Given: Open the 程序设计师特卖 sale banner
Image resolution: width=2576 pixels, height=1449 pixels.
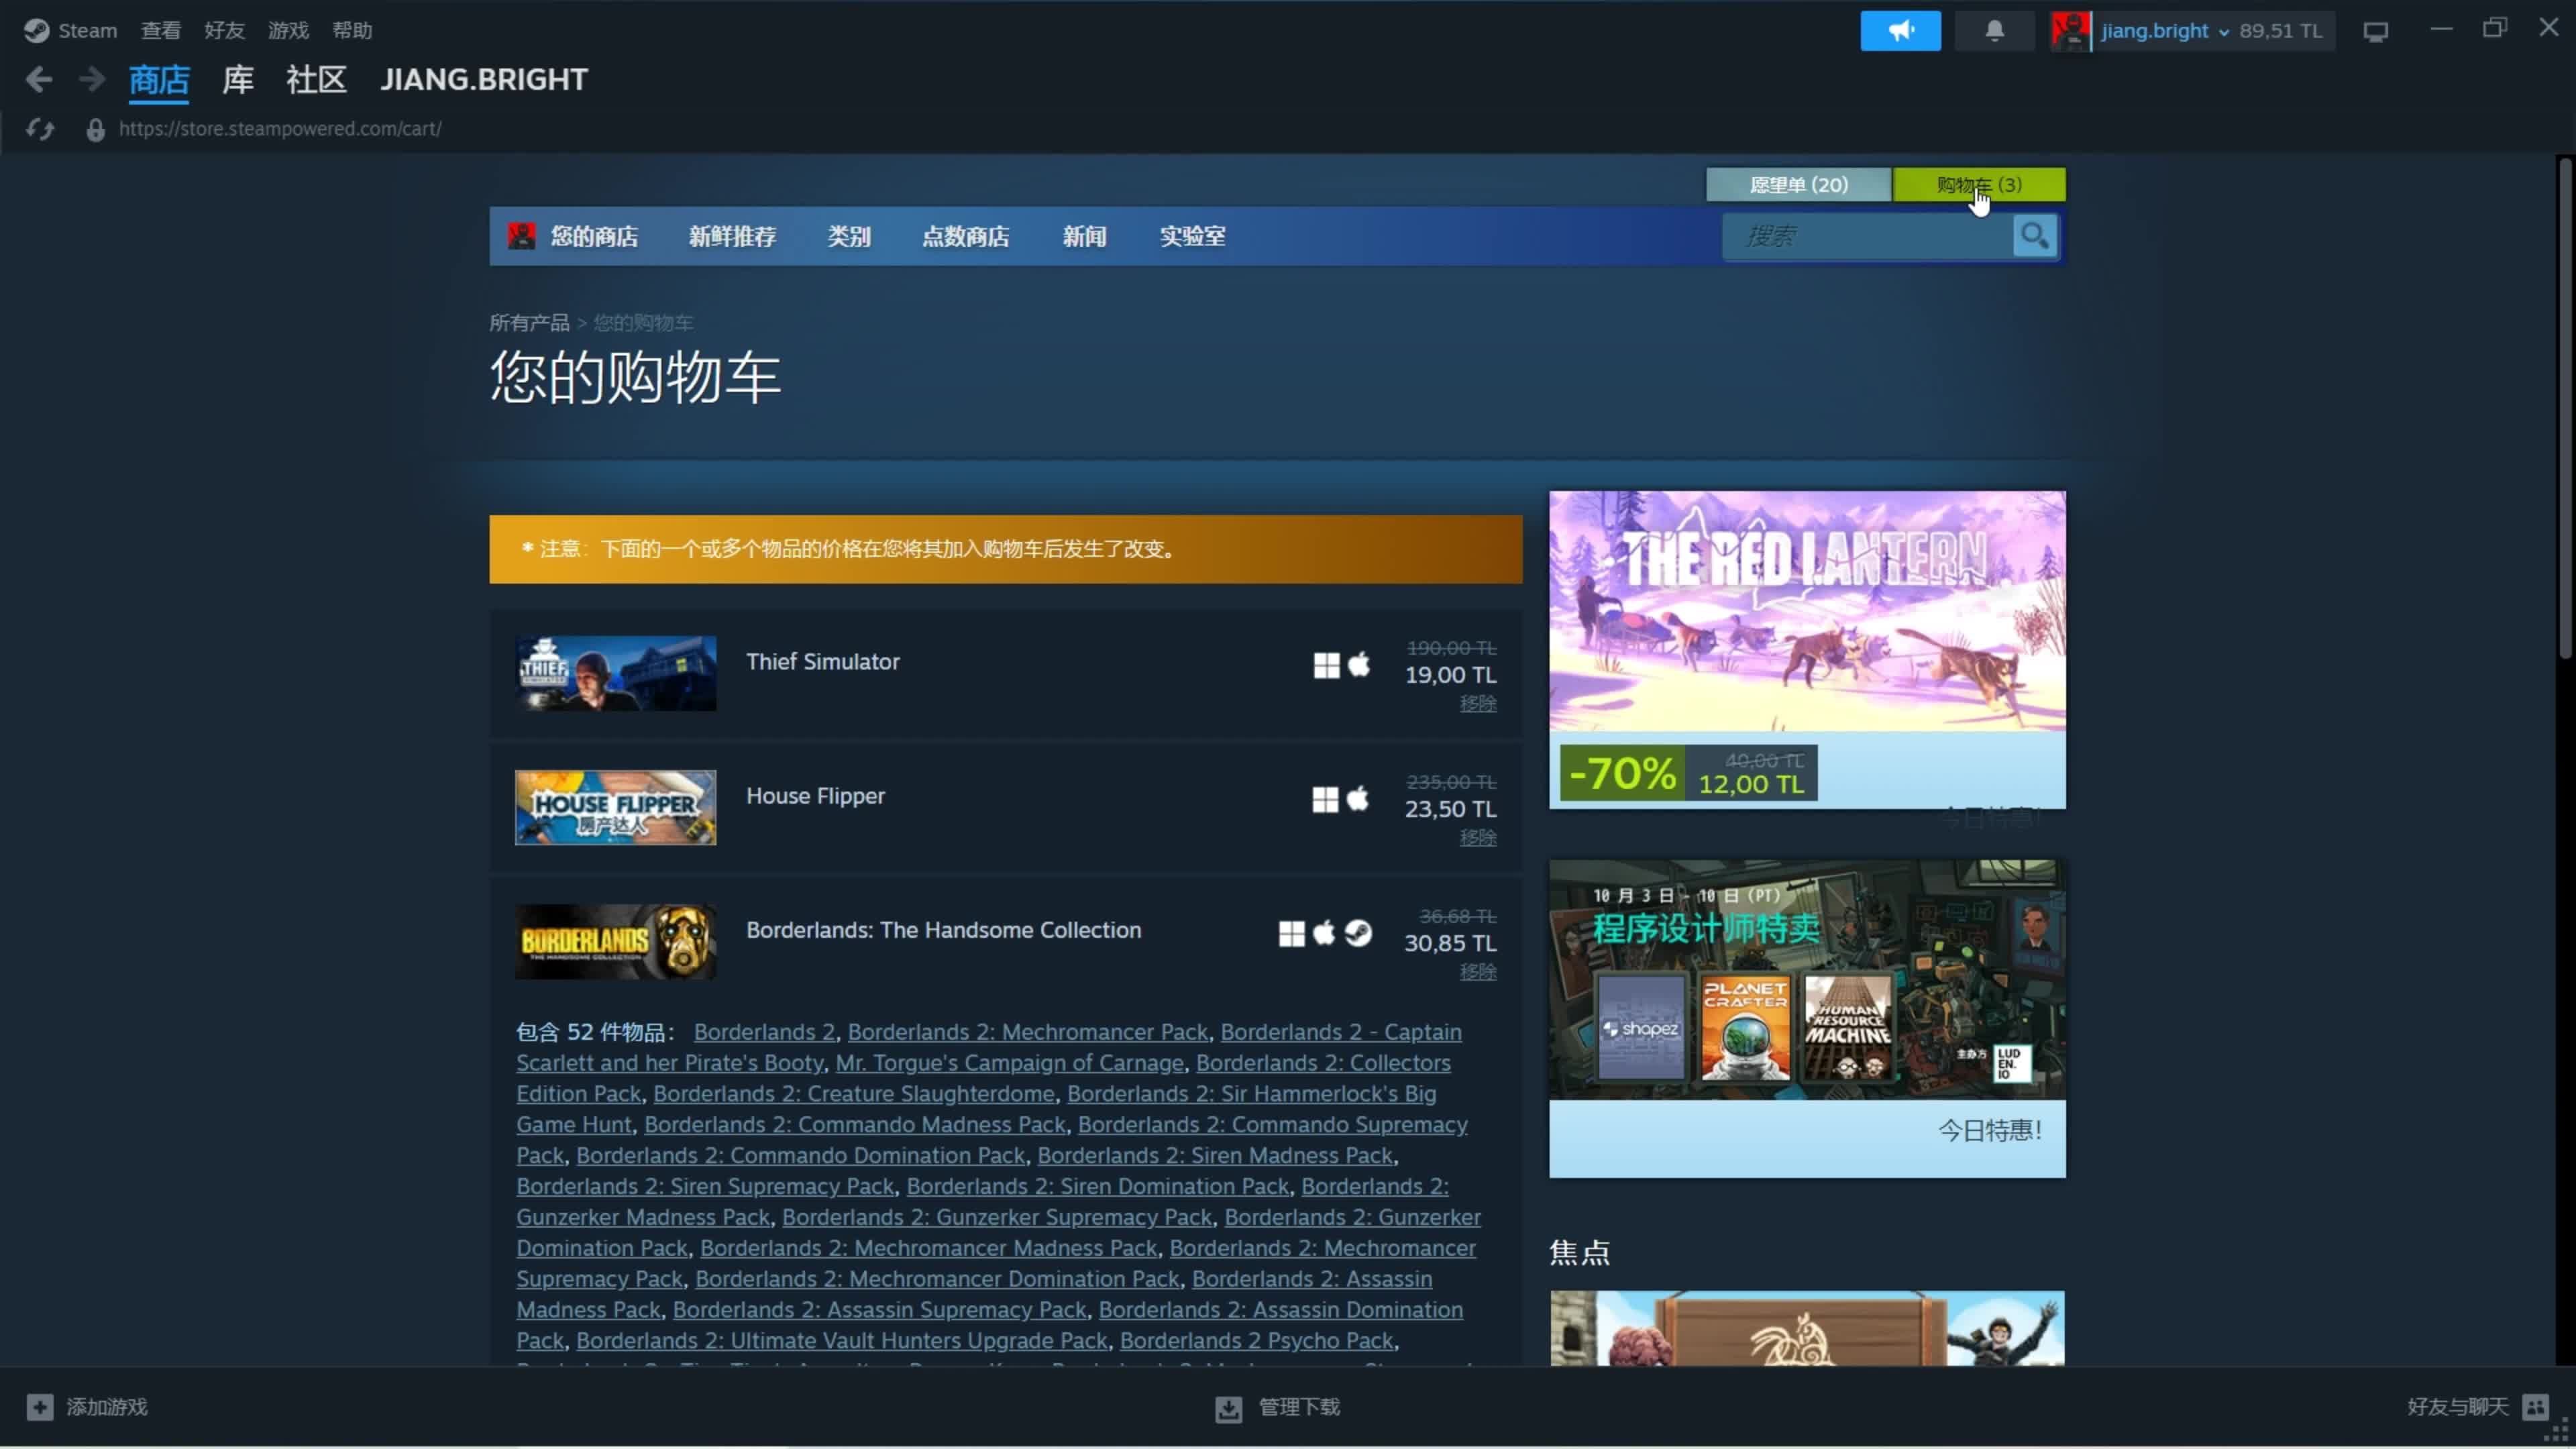Looking at the screenshot, I should pos(1807,1018).
